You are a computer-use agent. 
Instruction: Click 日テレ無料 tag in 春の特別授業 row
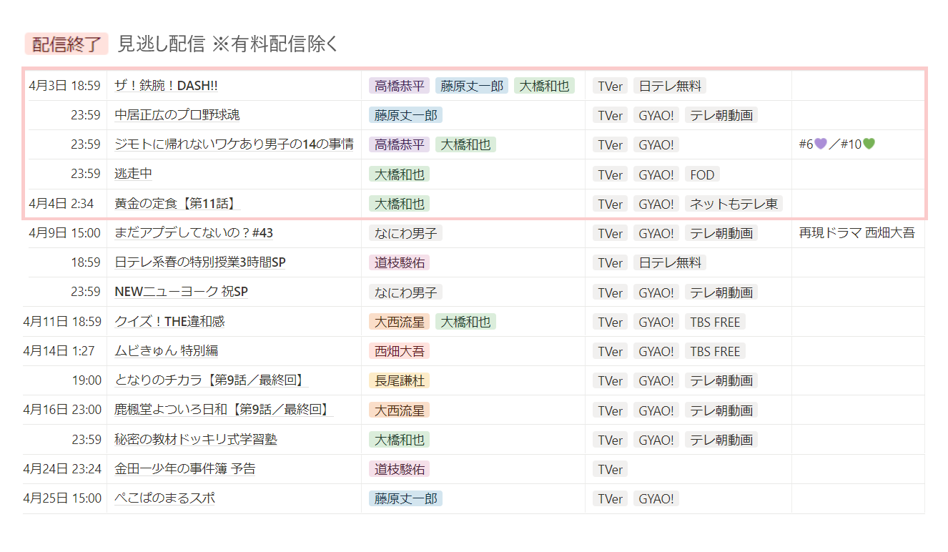pyautogui.click(x=670, y=262)
